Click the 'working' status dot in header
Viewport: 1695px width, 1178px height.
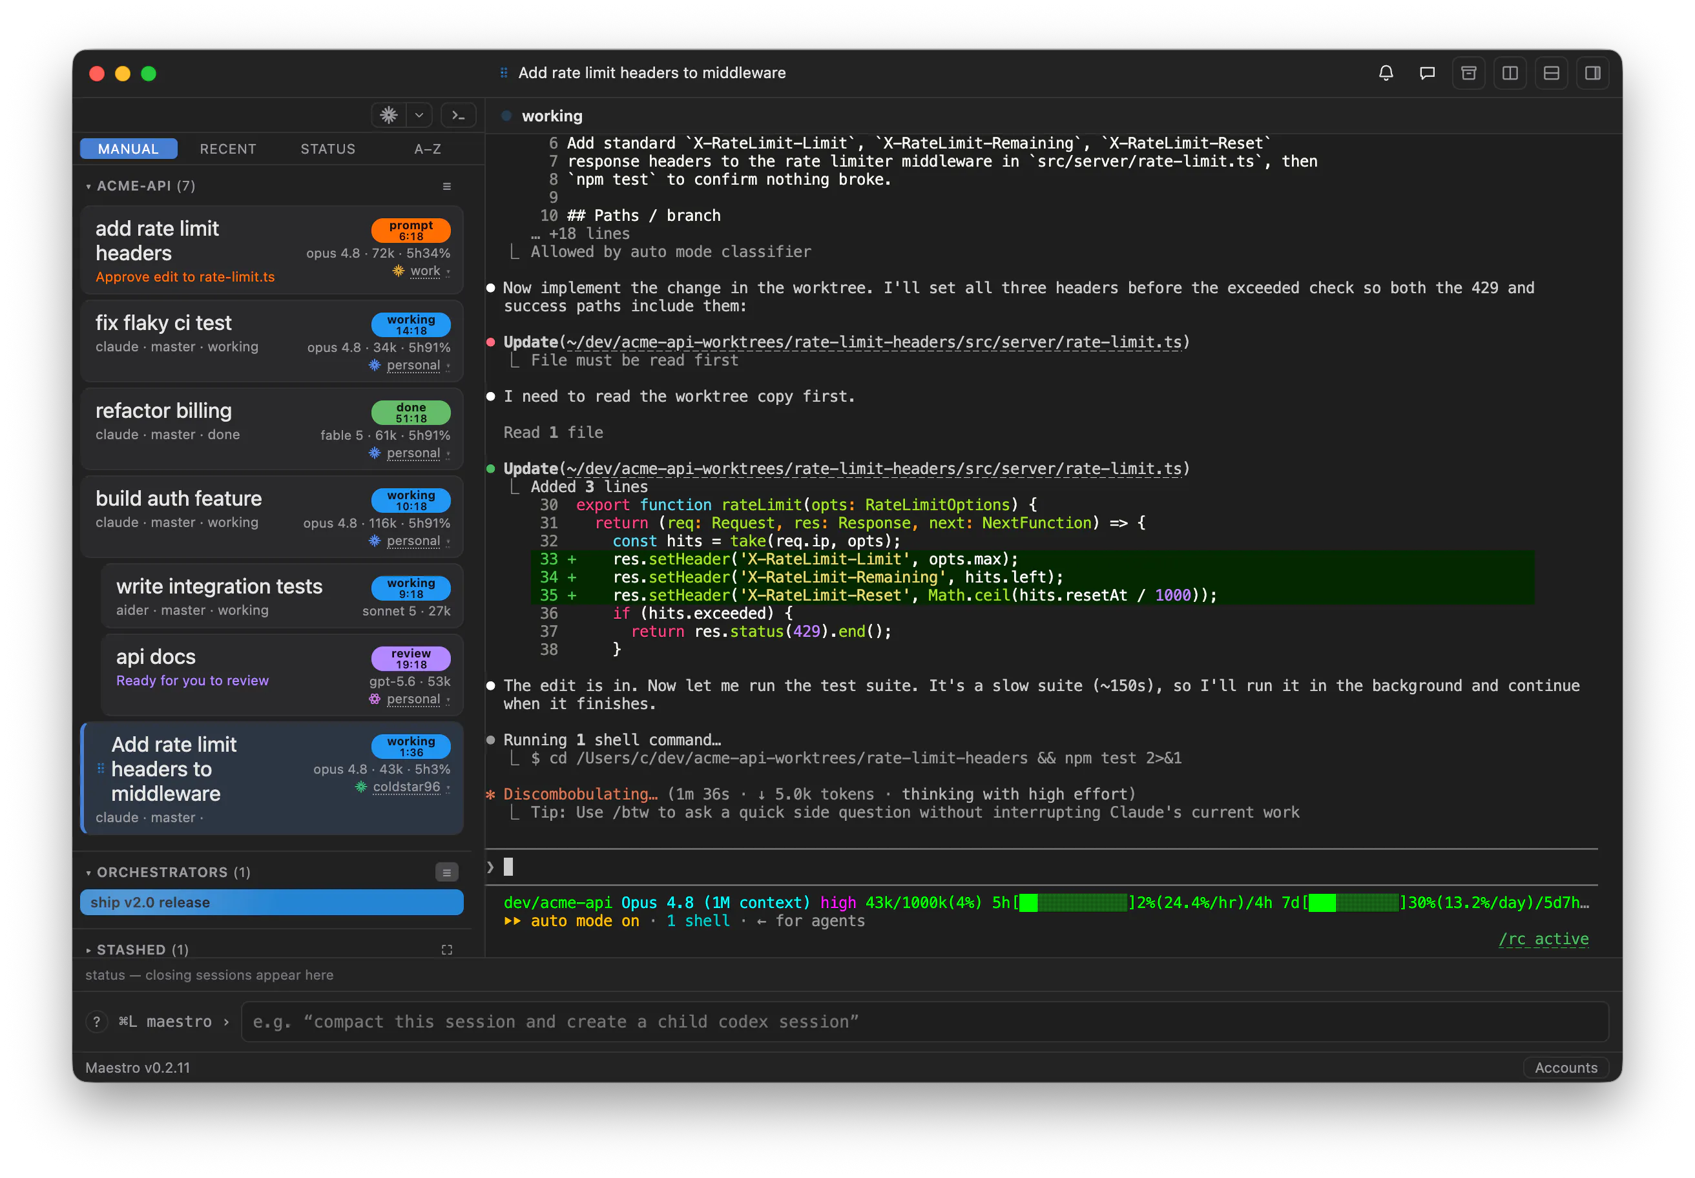tap(506, 116)
